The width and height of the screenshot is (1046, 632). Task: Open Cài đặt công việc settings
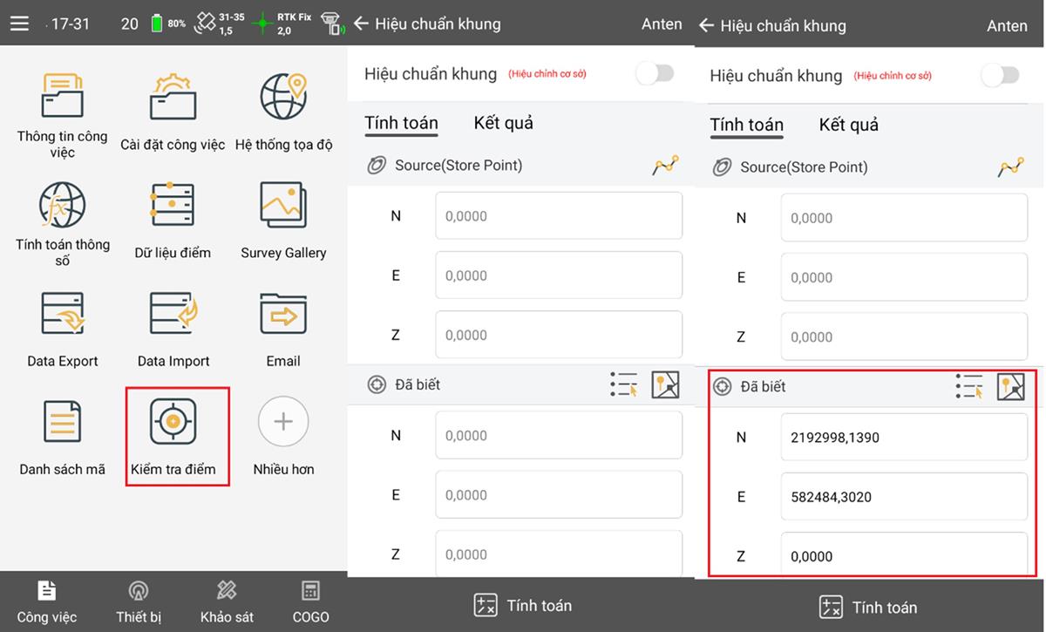tap(173, 98)
